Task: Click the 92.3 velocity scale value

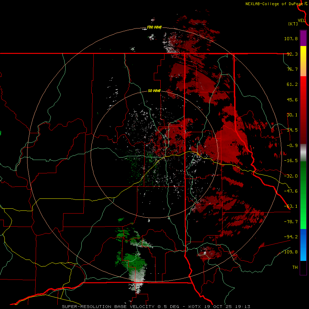Action: pyautogui.click(x=292, y=54)
